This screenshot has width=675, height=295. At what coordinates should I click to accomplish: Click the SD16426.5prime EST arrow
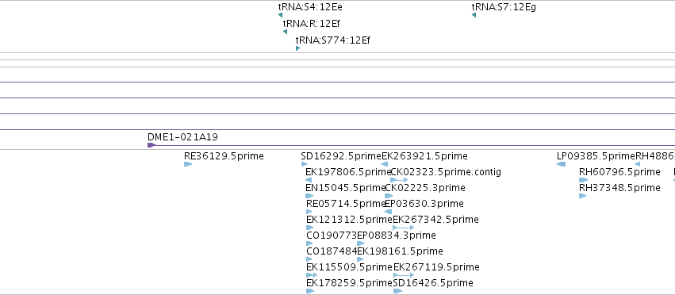[x=397, y=291]
